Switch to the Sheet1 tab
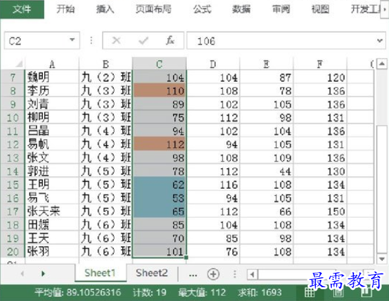 coord(100,273)
